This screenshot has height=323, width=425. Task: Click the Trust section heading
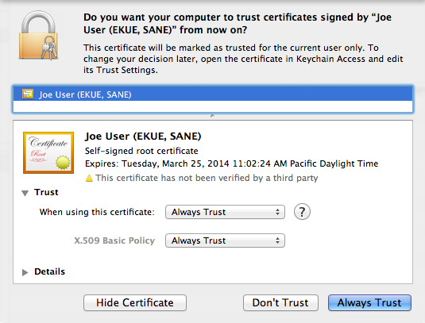pyautogui.click(x=46, y=192)
